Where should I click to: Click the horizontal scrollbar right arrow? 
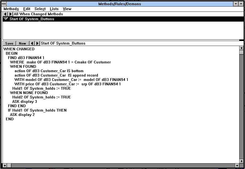coord(237,165)
